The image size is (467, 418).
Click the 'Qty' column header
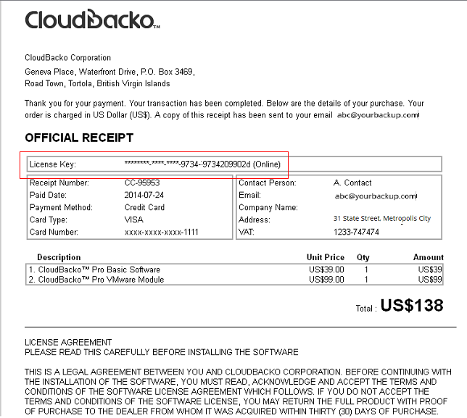click(363, 257)
